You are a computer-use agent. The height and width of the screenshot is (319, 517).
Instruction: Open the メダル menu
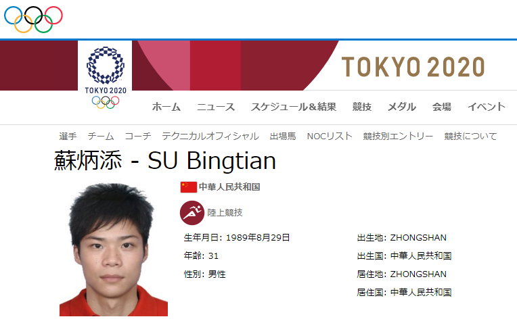pos(401,107)
